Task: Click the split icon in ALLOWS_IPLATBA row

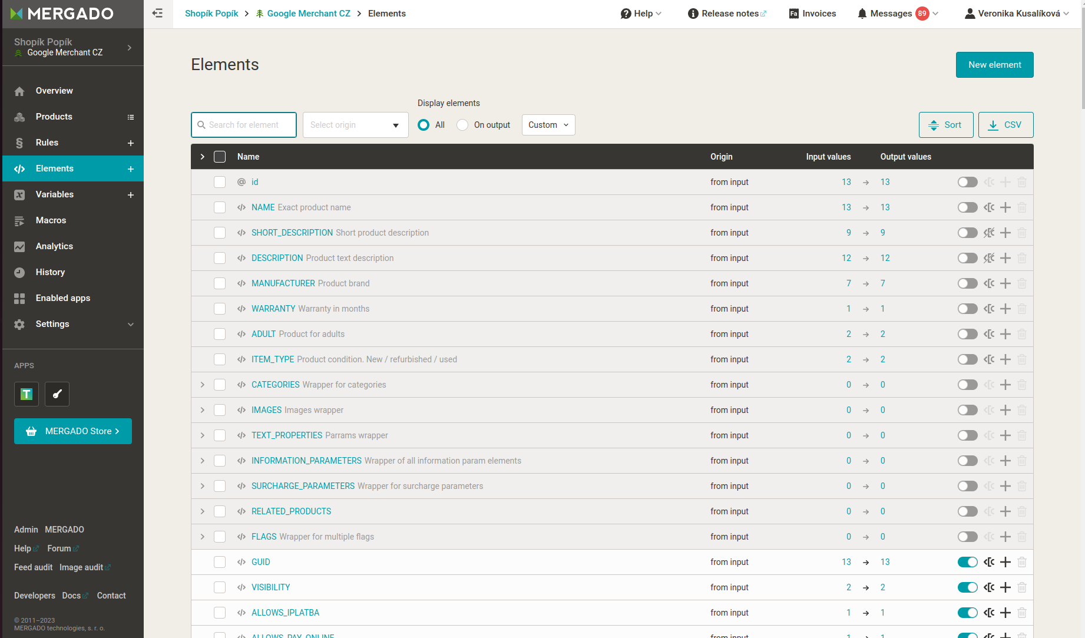Action: click(989, 613)
